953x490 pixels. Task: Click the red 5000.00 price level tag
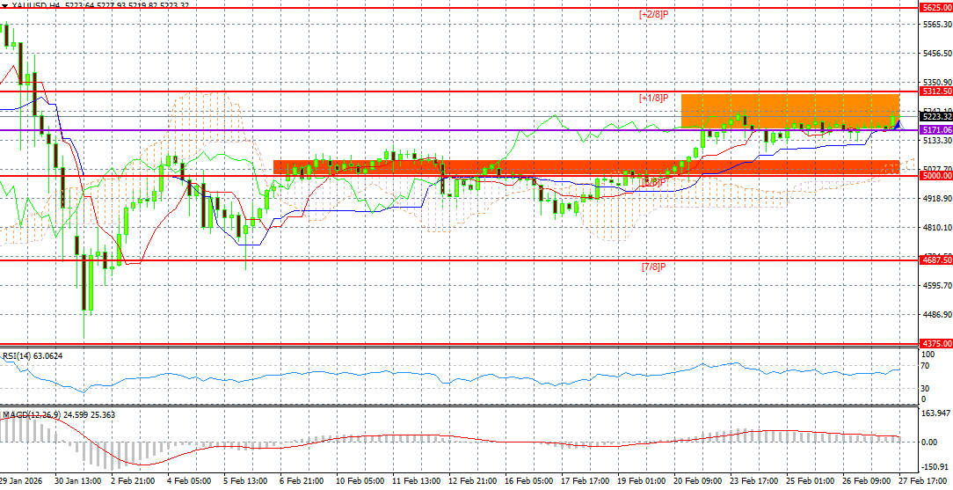coord(936,176)
